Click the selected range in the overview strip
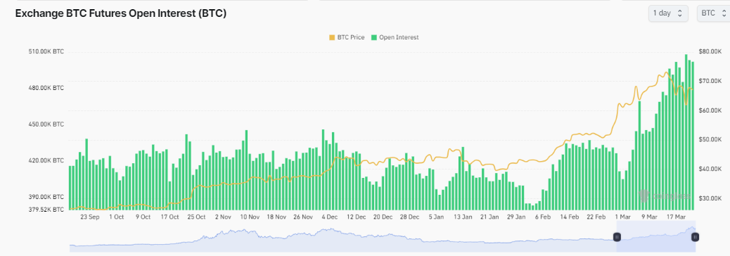This screenshot has height=256, width=730. [655, 237]
